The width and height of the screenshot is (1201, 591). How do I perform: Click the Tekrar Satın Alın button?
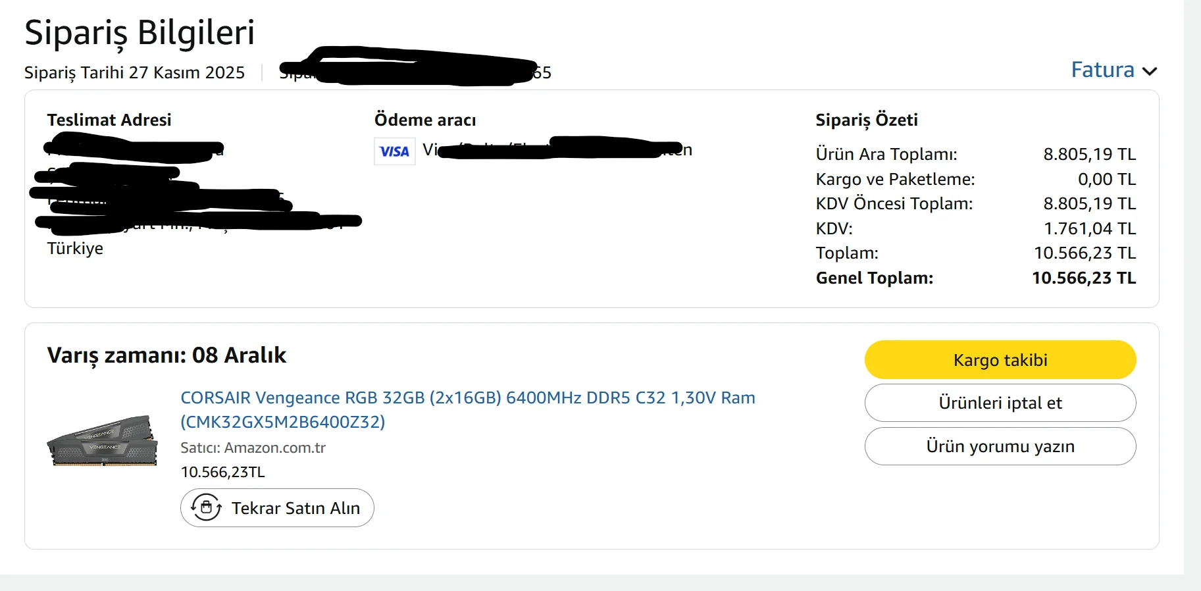point(277,508)
